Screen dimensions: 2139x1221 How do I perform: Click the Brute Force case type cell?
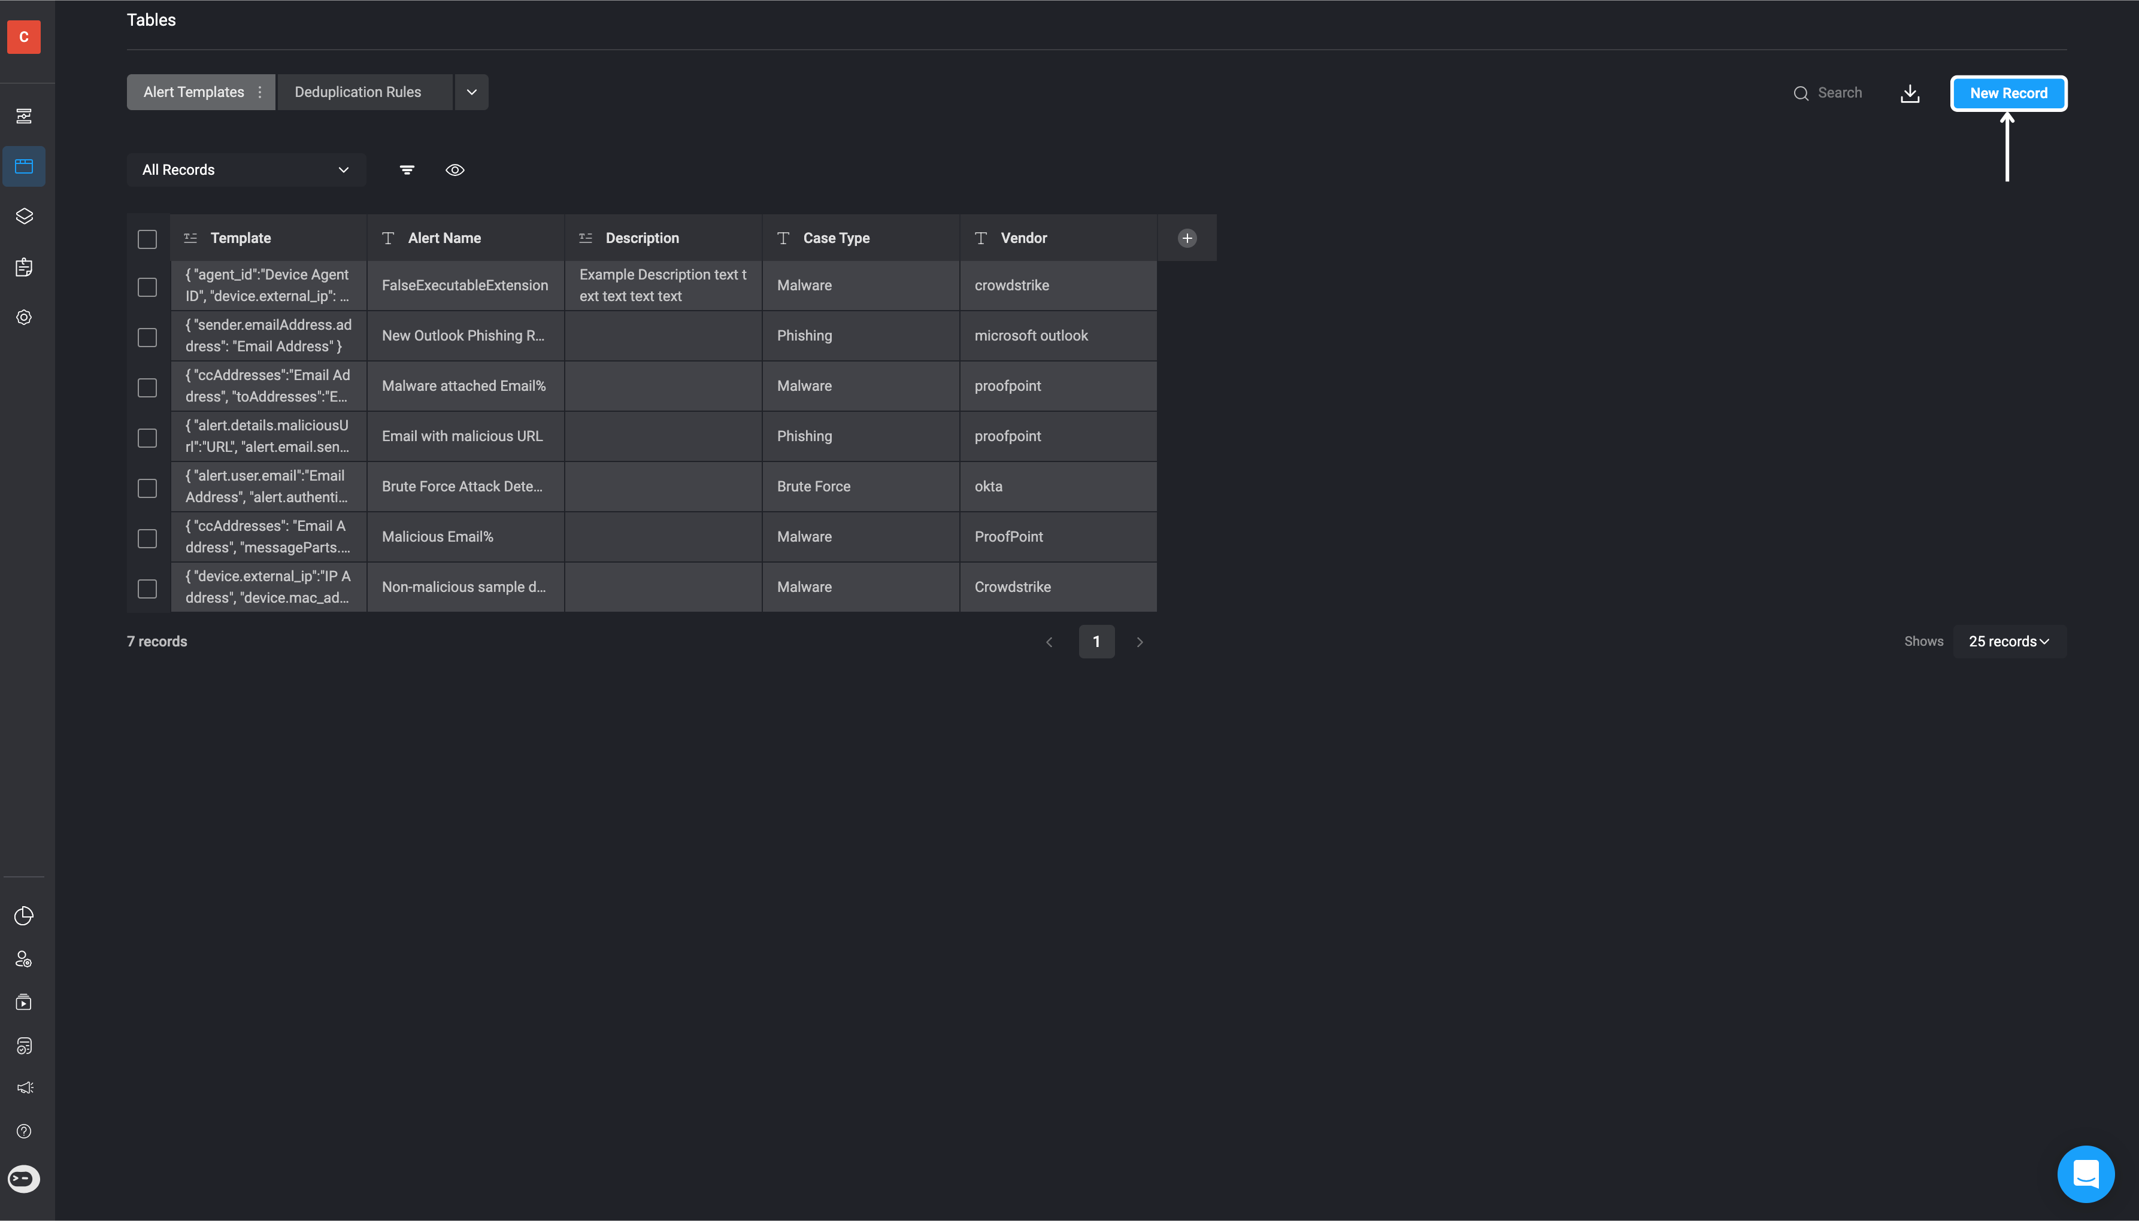tap(862, 487)
